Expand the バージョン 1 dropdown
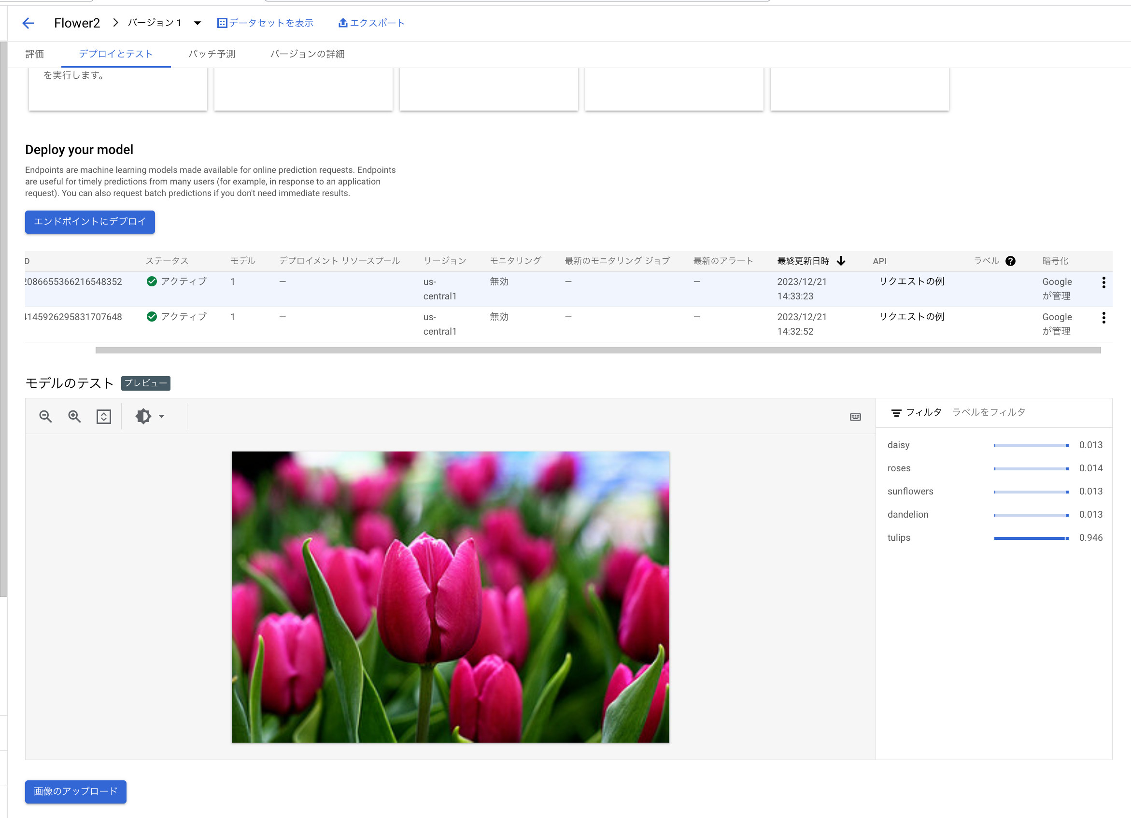Screen dimensions: 1131x818 pyautogui.click(x=197, y=23)
